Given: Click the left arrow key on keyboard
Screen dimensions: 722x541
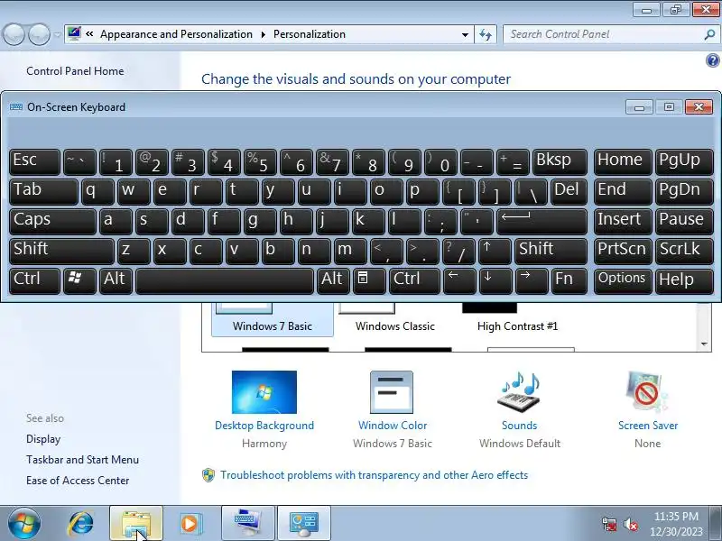Looking at the screenshot, I should (x=459, y=281).
